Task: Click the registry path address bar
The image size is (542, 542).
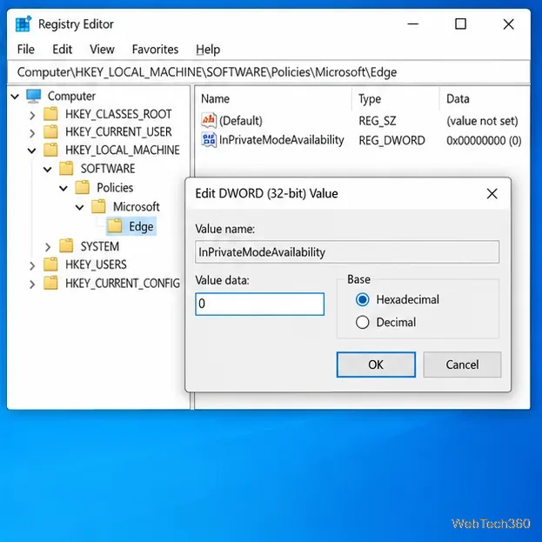Action: [269, 72]
